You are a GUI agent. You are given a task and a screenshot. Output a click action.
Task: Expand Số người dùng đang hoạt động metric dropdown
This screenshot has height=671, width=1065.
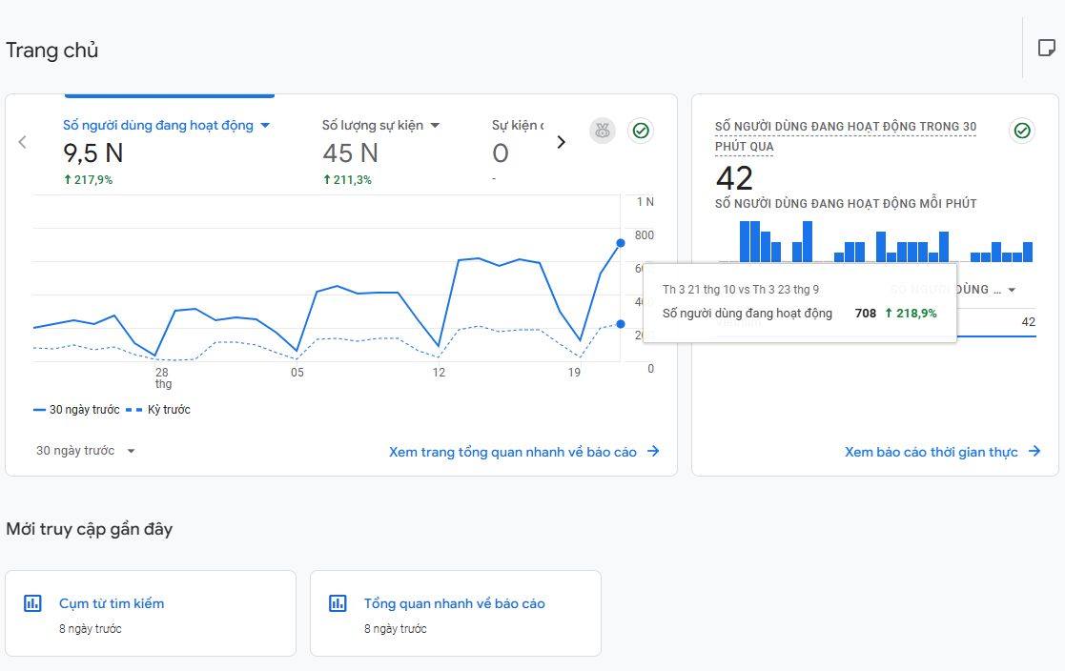click(x=265, y=126)
